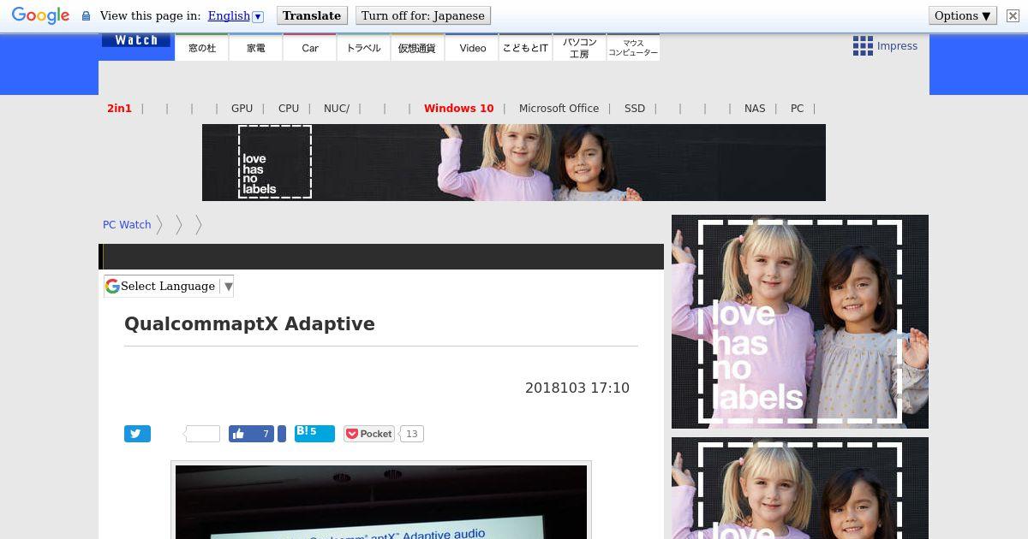Image resolution: width=1028 pixels, height=539 pixels.
Task: Open the Windows 10 topic link
Action: tap(459, 109)
